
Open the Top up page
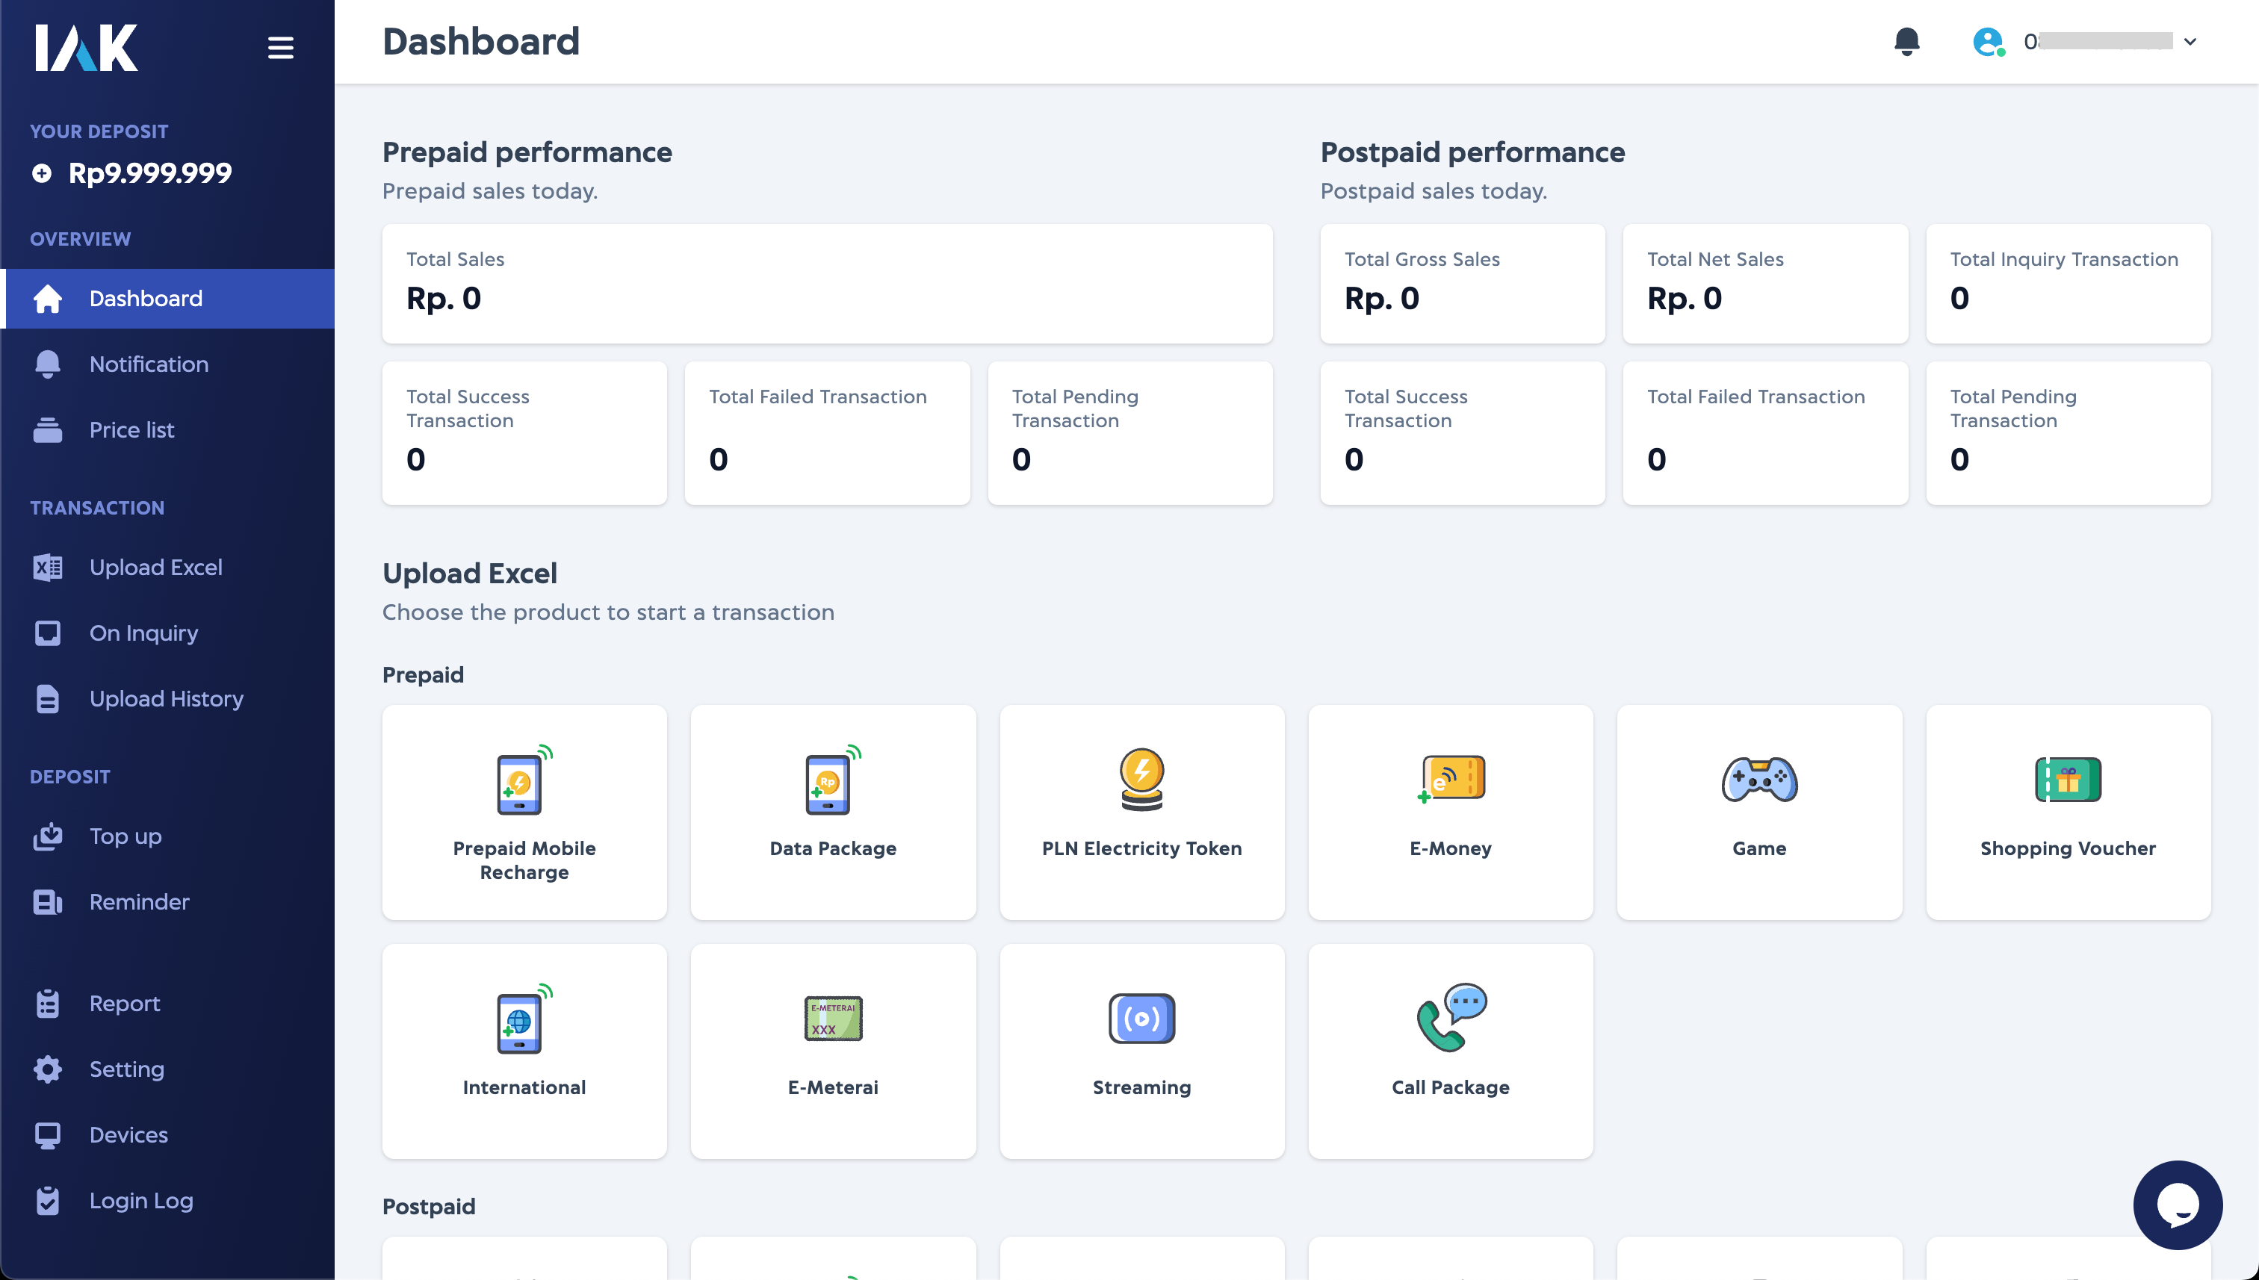[167, 836]
